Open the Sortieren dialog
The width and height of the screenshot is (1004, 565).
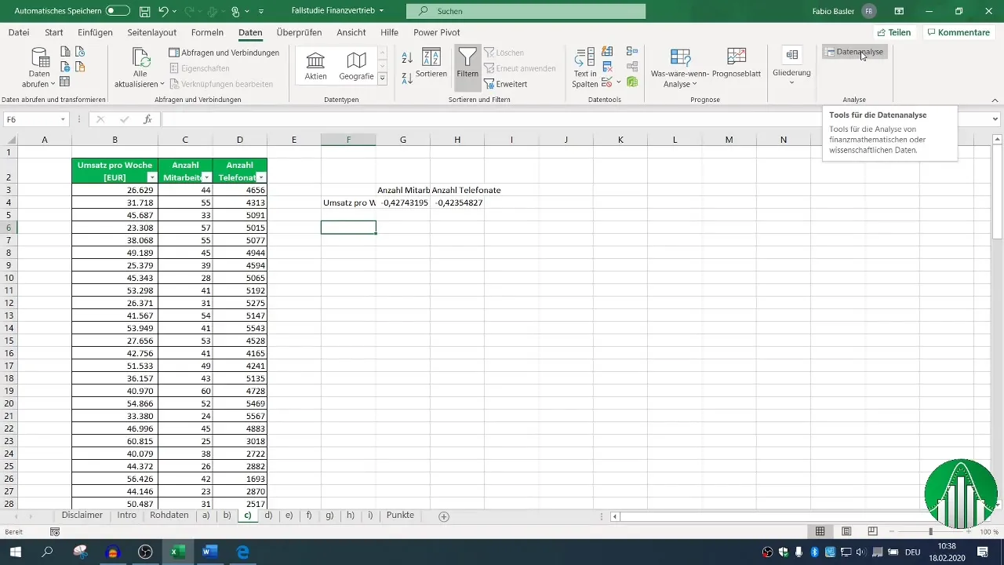pos(431,64)
